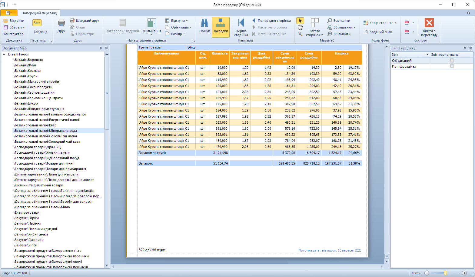Switch to Попередній перегляд tab
The height and width of the screenshot is (277, 475).
pyautogui.click(x=39, y=13)
